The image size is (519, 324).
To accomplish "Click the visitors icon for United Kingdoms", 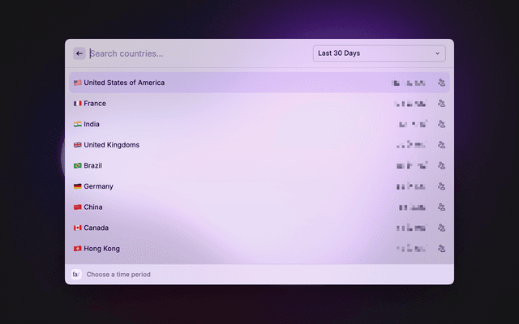I will pyautogui.click(x=441, y=145).
